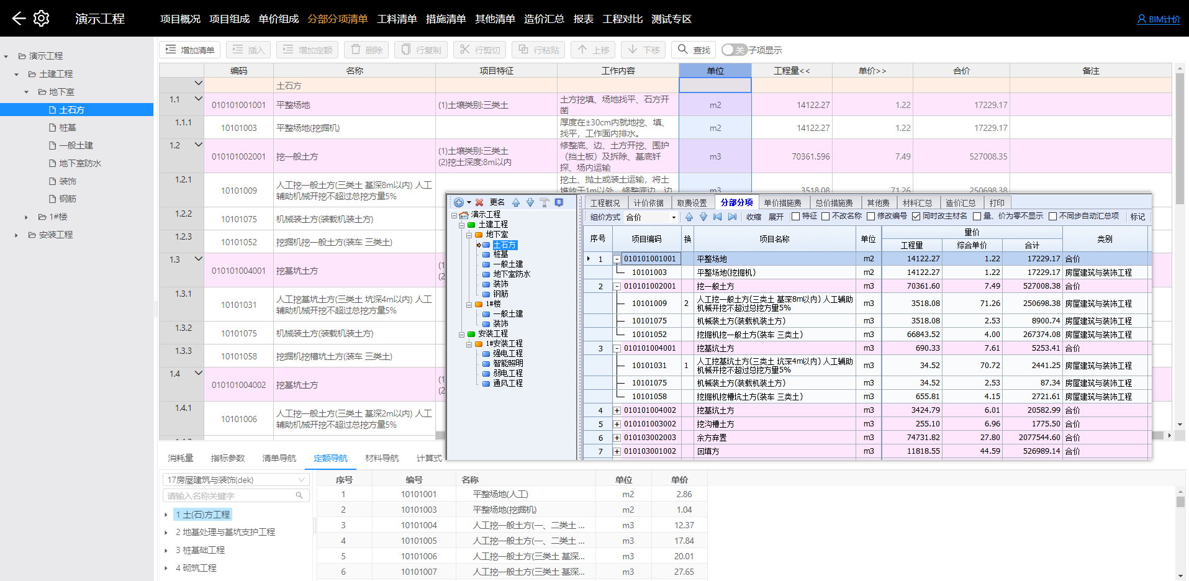Click the add node plus icon in popup tree toolbar

(x=458, y=202)
